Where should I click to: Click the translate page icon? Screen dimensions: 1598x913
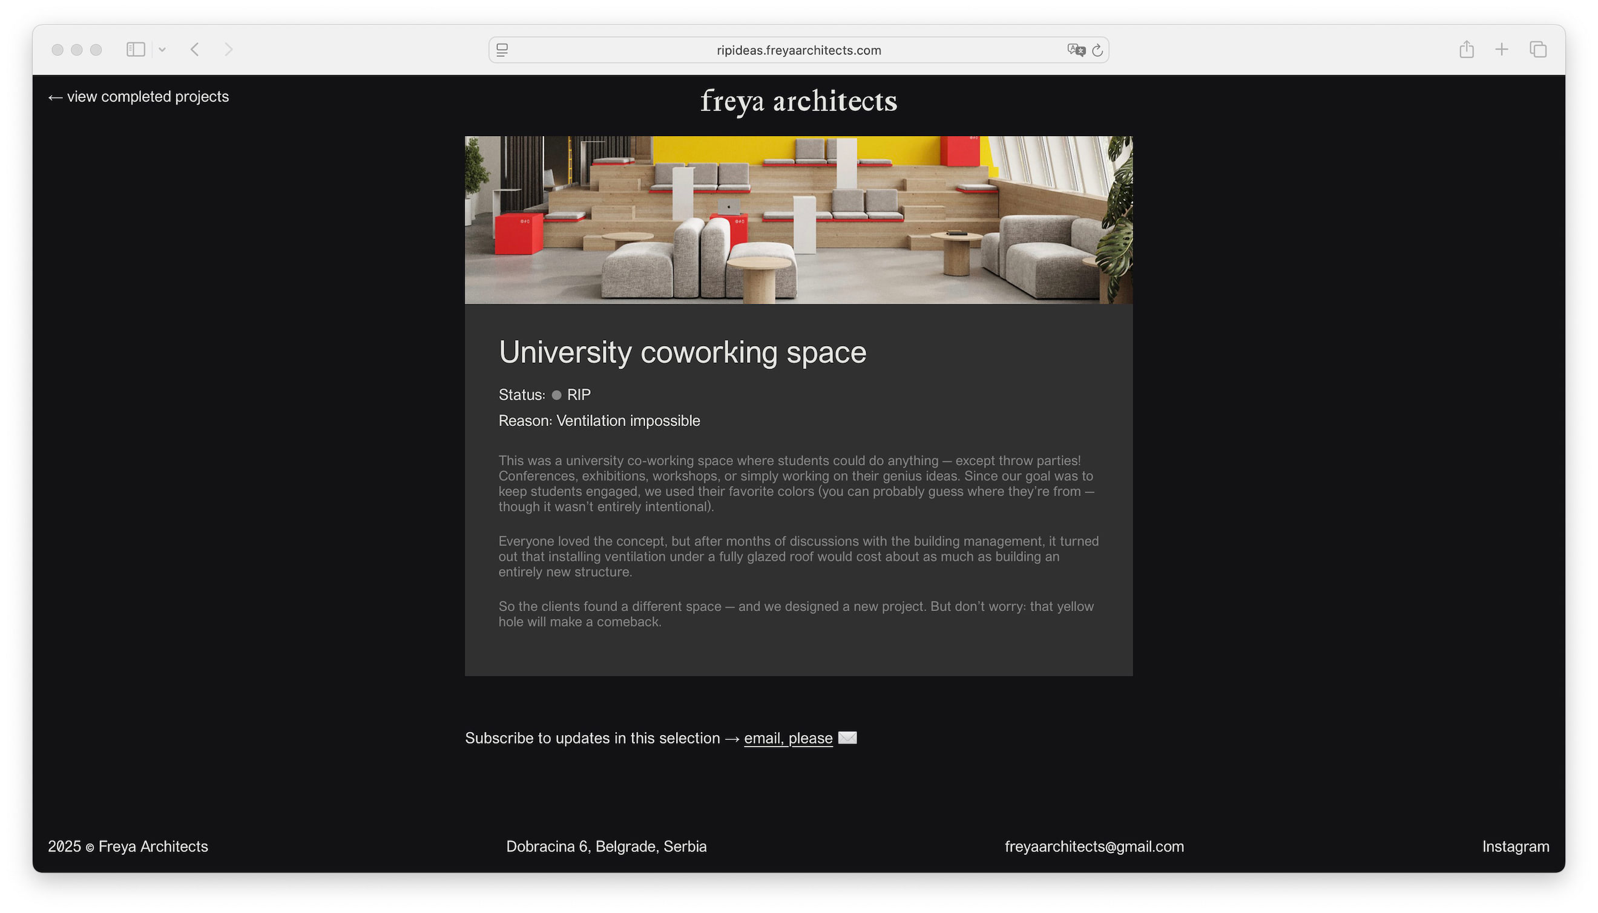(1076, 50)
